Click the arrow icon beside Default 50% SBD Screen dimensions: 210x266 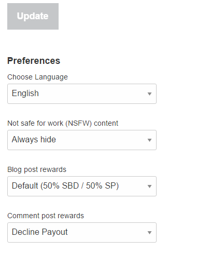(149, 187)
